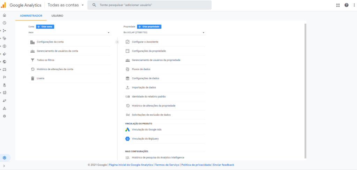
Task: Open the Tech devices icon in sidebar
Action: (4, 69)
